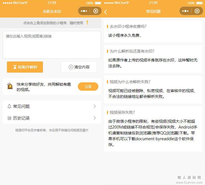Select the question 视频为什么会解析失败?

tap(130, 82)
